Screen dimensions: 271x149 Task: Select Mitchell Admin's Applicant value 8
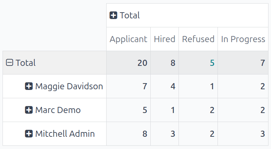[x=145, y=134]
